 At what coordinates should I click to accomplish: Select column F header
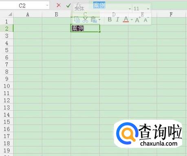coord(171,14)
